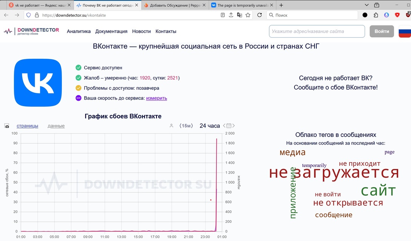
Task: Click the 'не загружается' tag in cloud
Action: point(334,173)
